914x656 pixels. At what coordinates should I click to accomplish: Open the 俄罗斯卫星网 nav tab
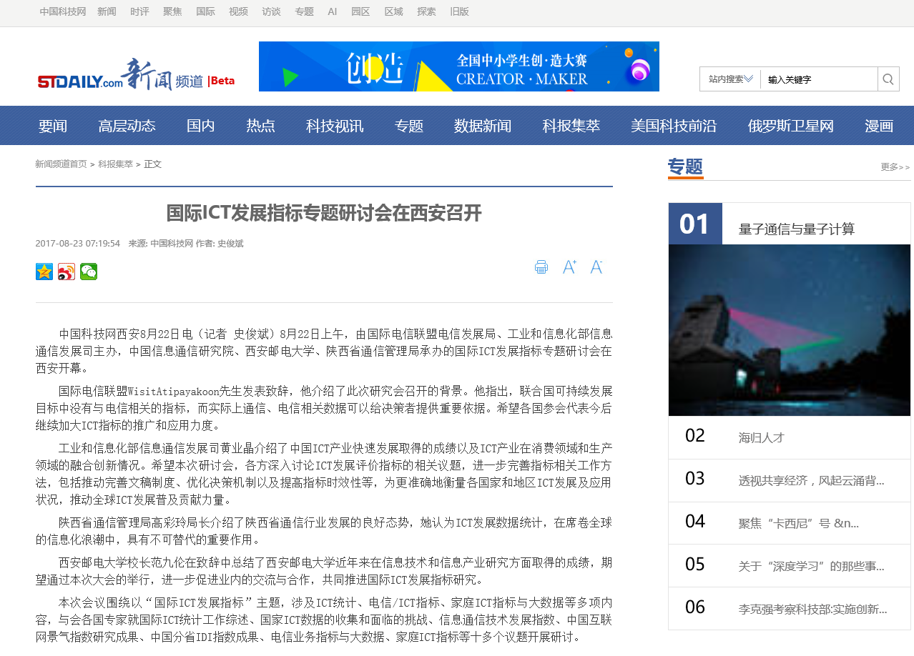(x=791, y=126)
